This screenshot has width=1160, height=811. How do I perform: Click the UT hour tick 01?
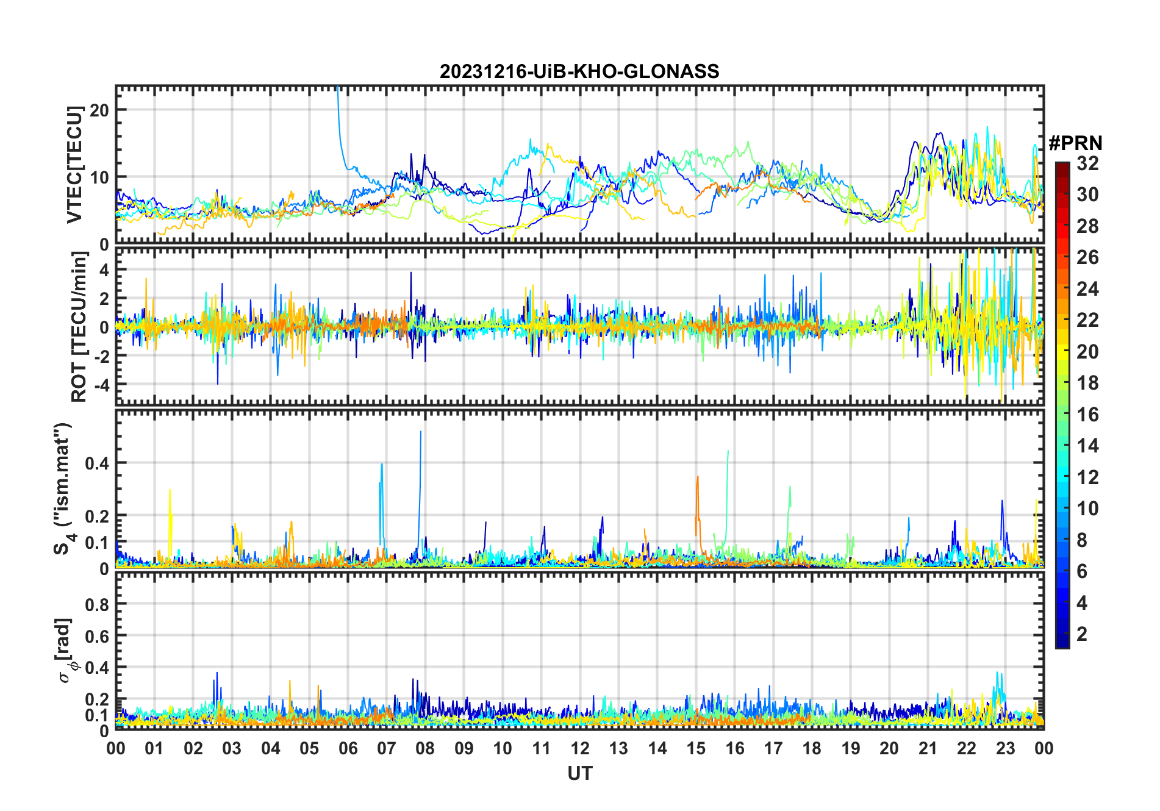point(154,748)
